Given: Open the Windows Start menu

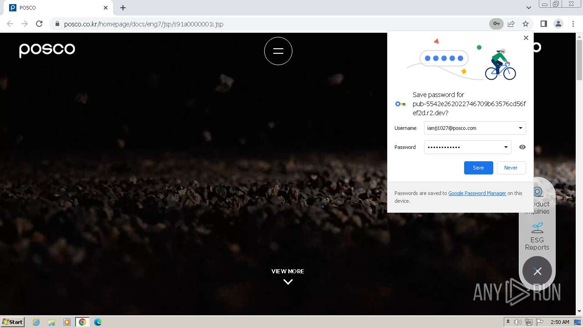Looking at the screenshot, I should click(x=13, y=322).
